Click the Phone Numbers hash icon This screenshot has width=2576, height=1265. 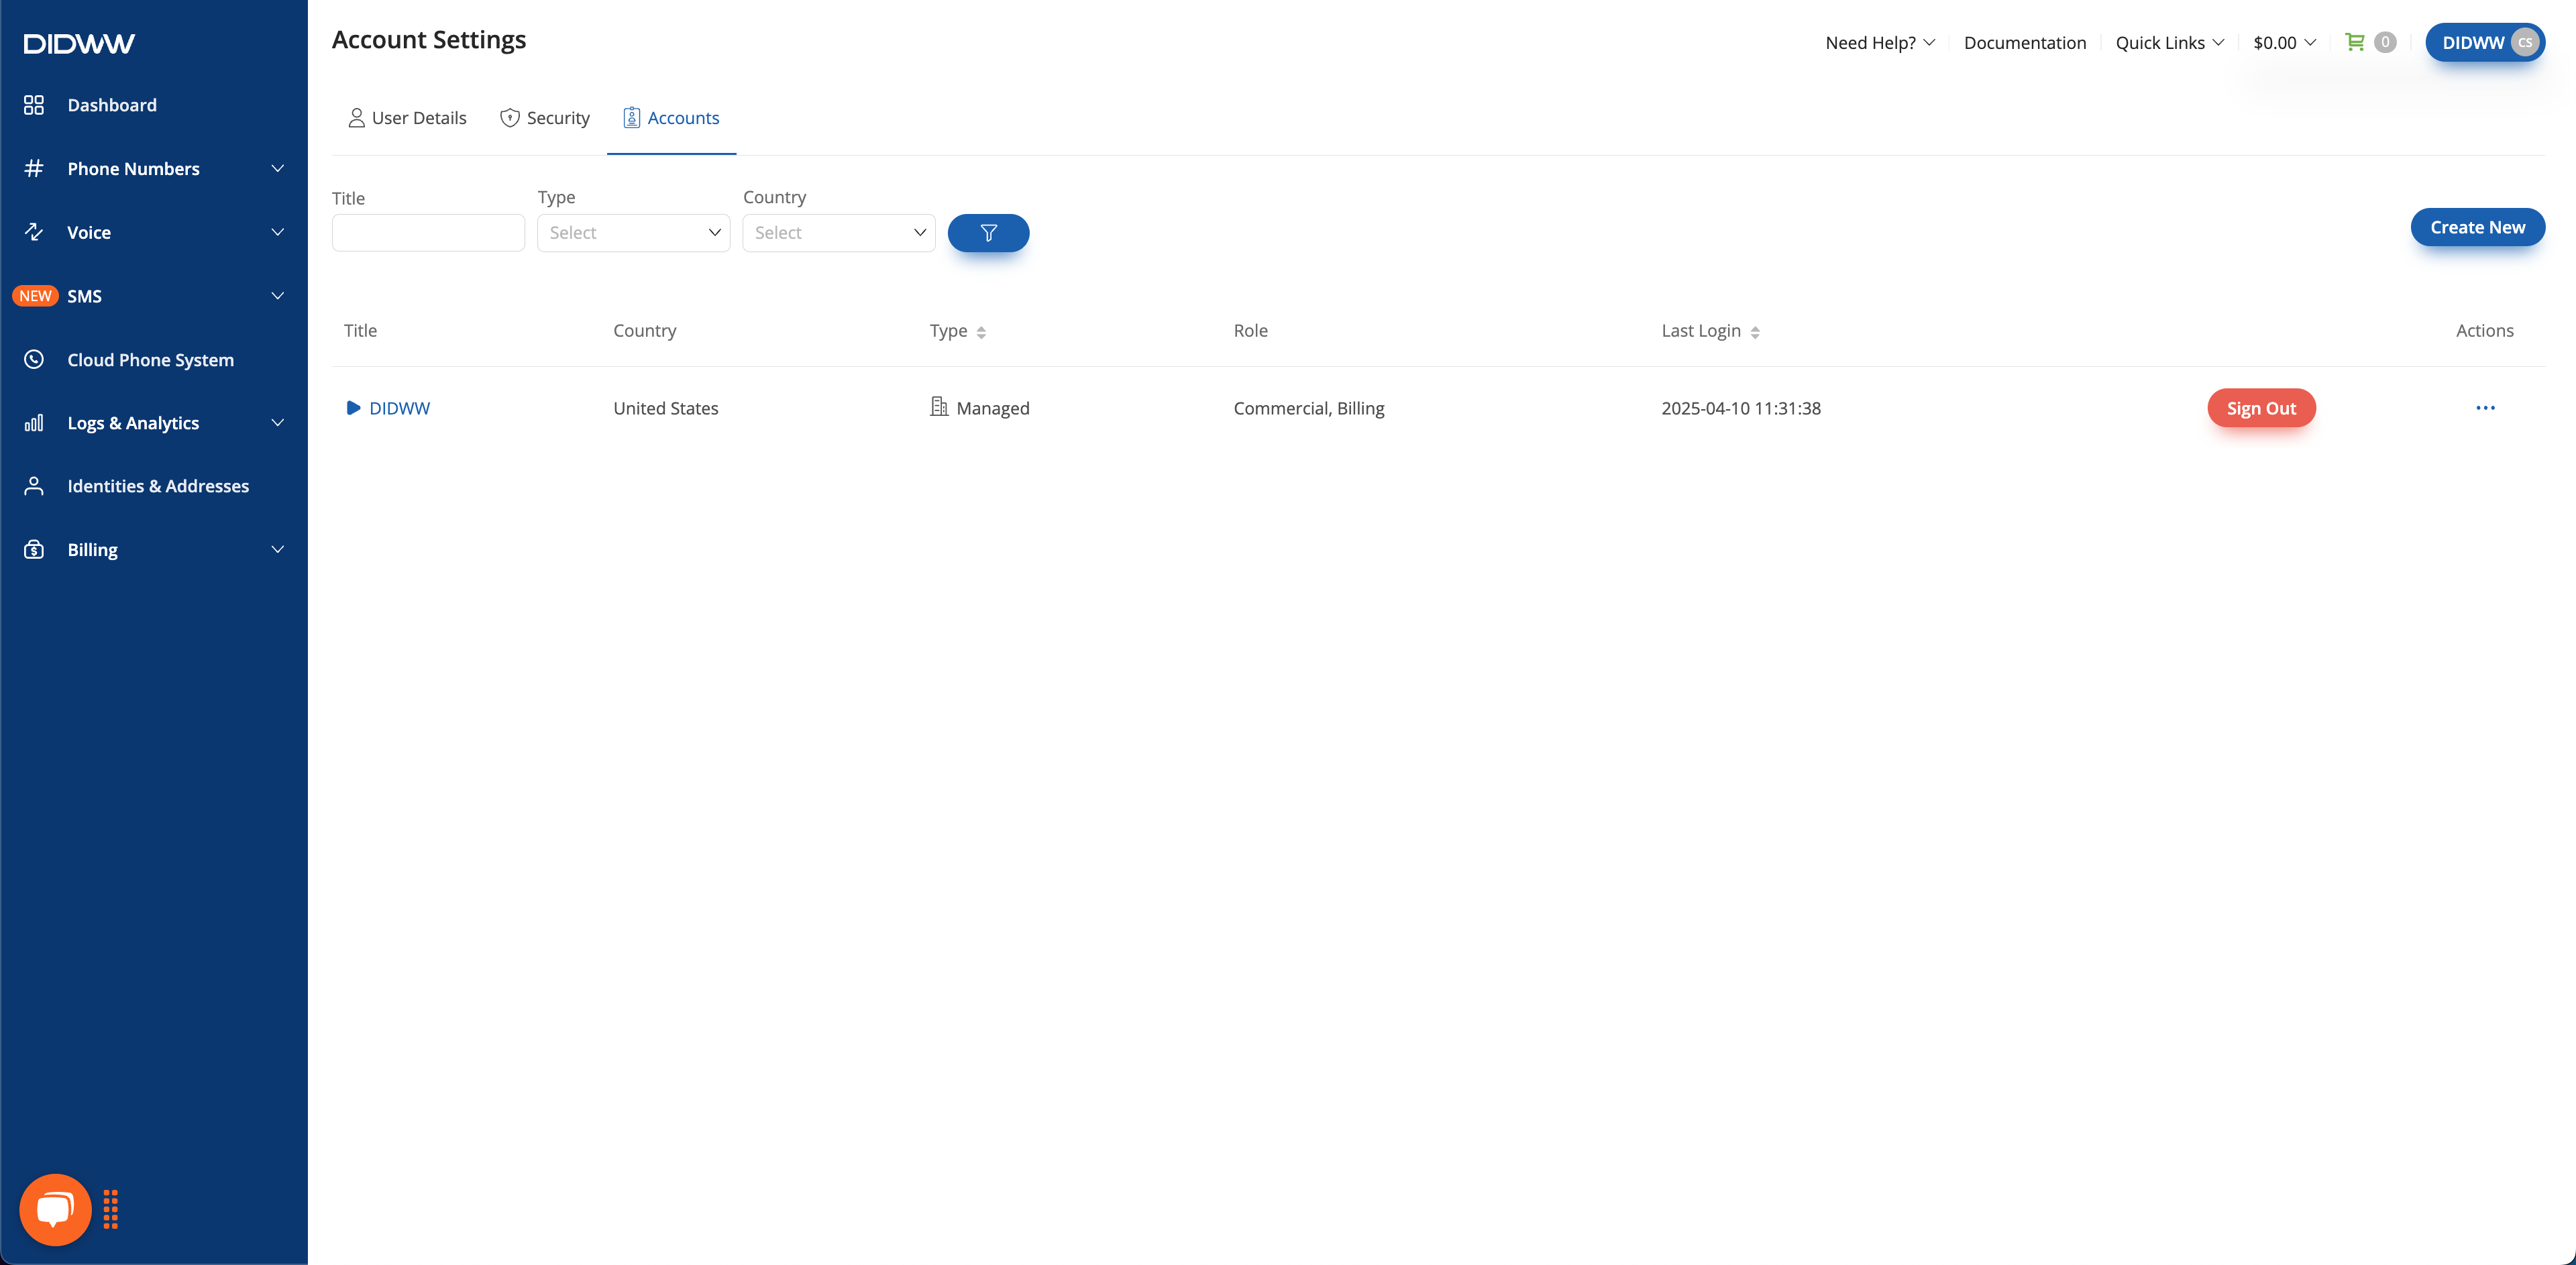[34, 168]
